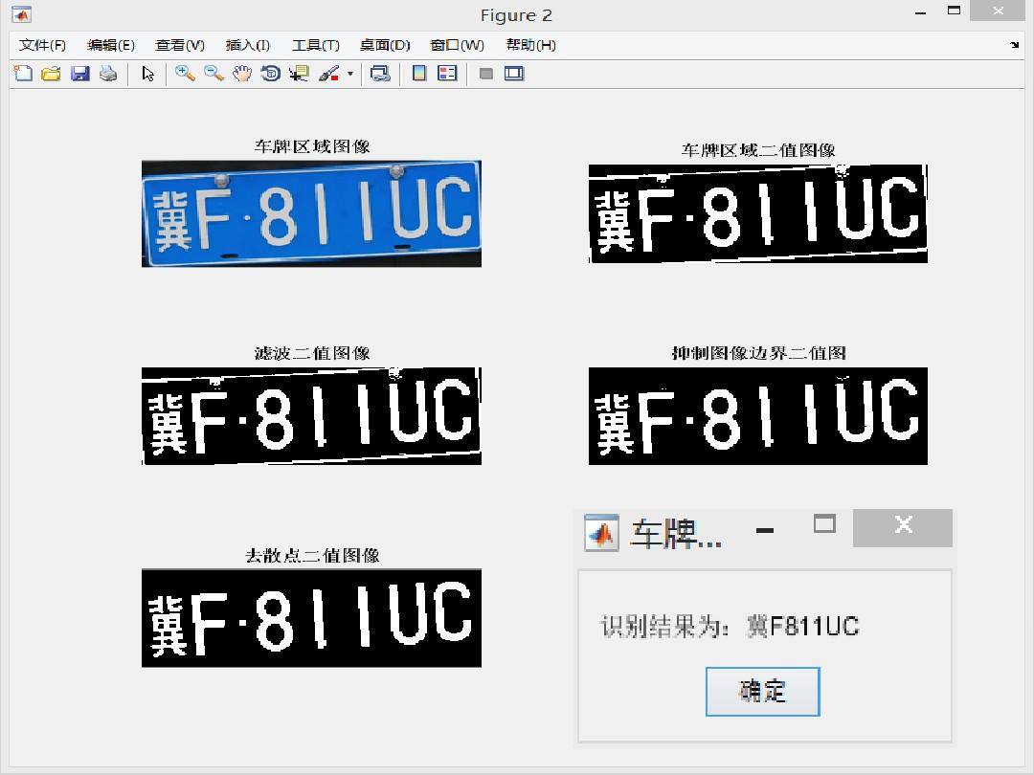Maximize the 车牌 result dialog
Viewport: 1034px width, 775px height.
click(824, 524)
